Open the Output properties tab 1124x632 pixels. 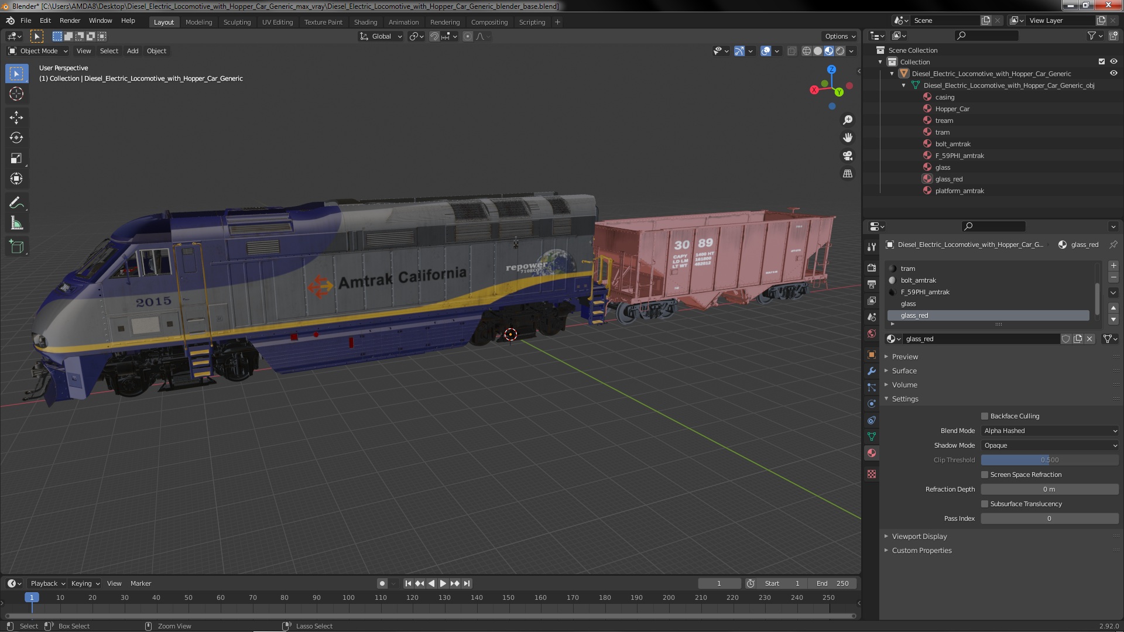point(872,284)
